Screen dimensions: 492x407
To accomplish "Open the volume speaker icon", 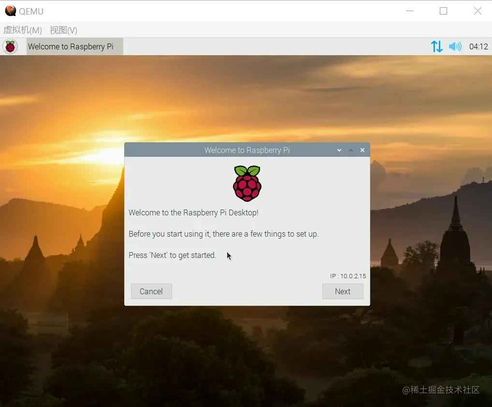I will tap(455, 46).
